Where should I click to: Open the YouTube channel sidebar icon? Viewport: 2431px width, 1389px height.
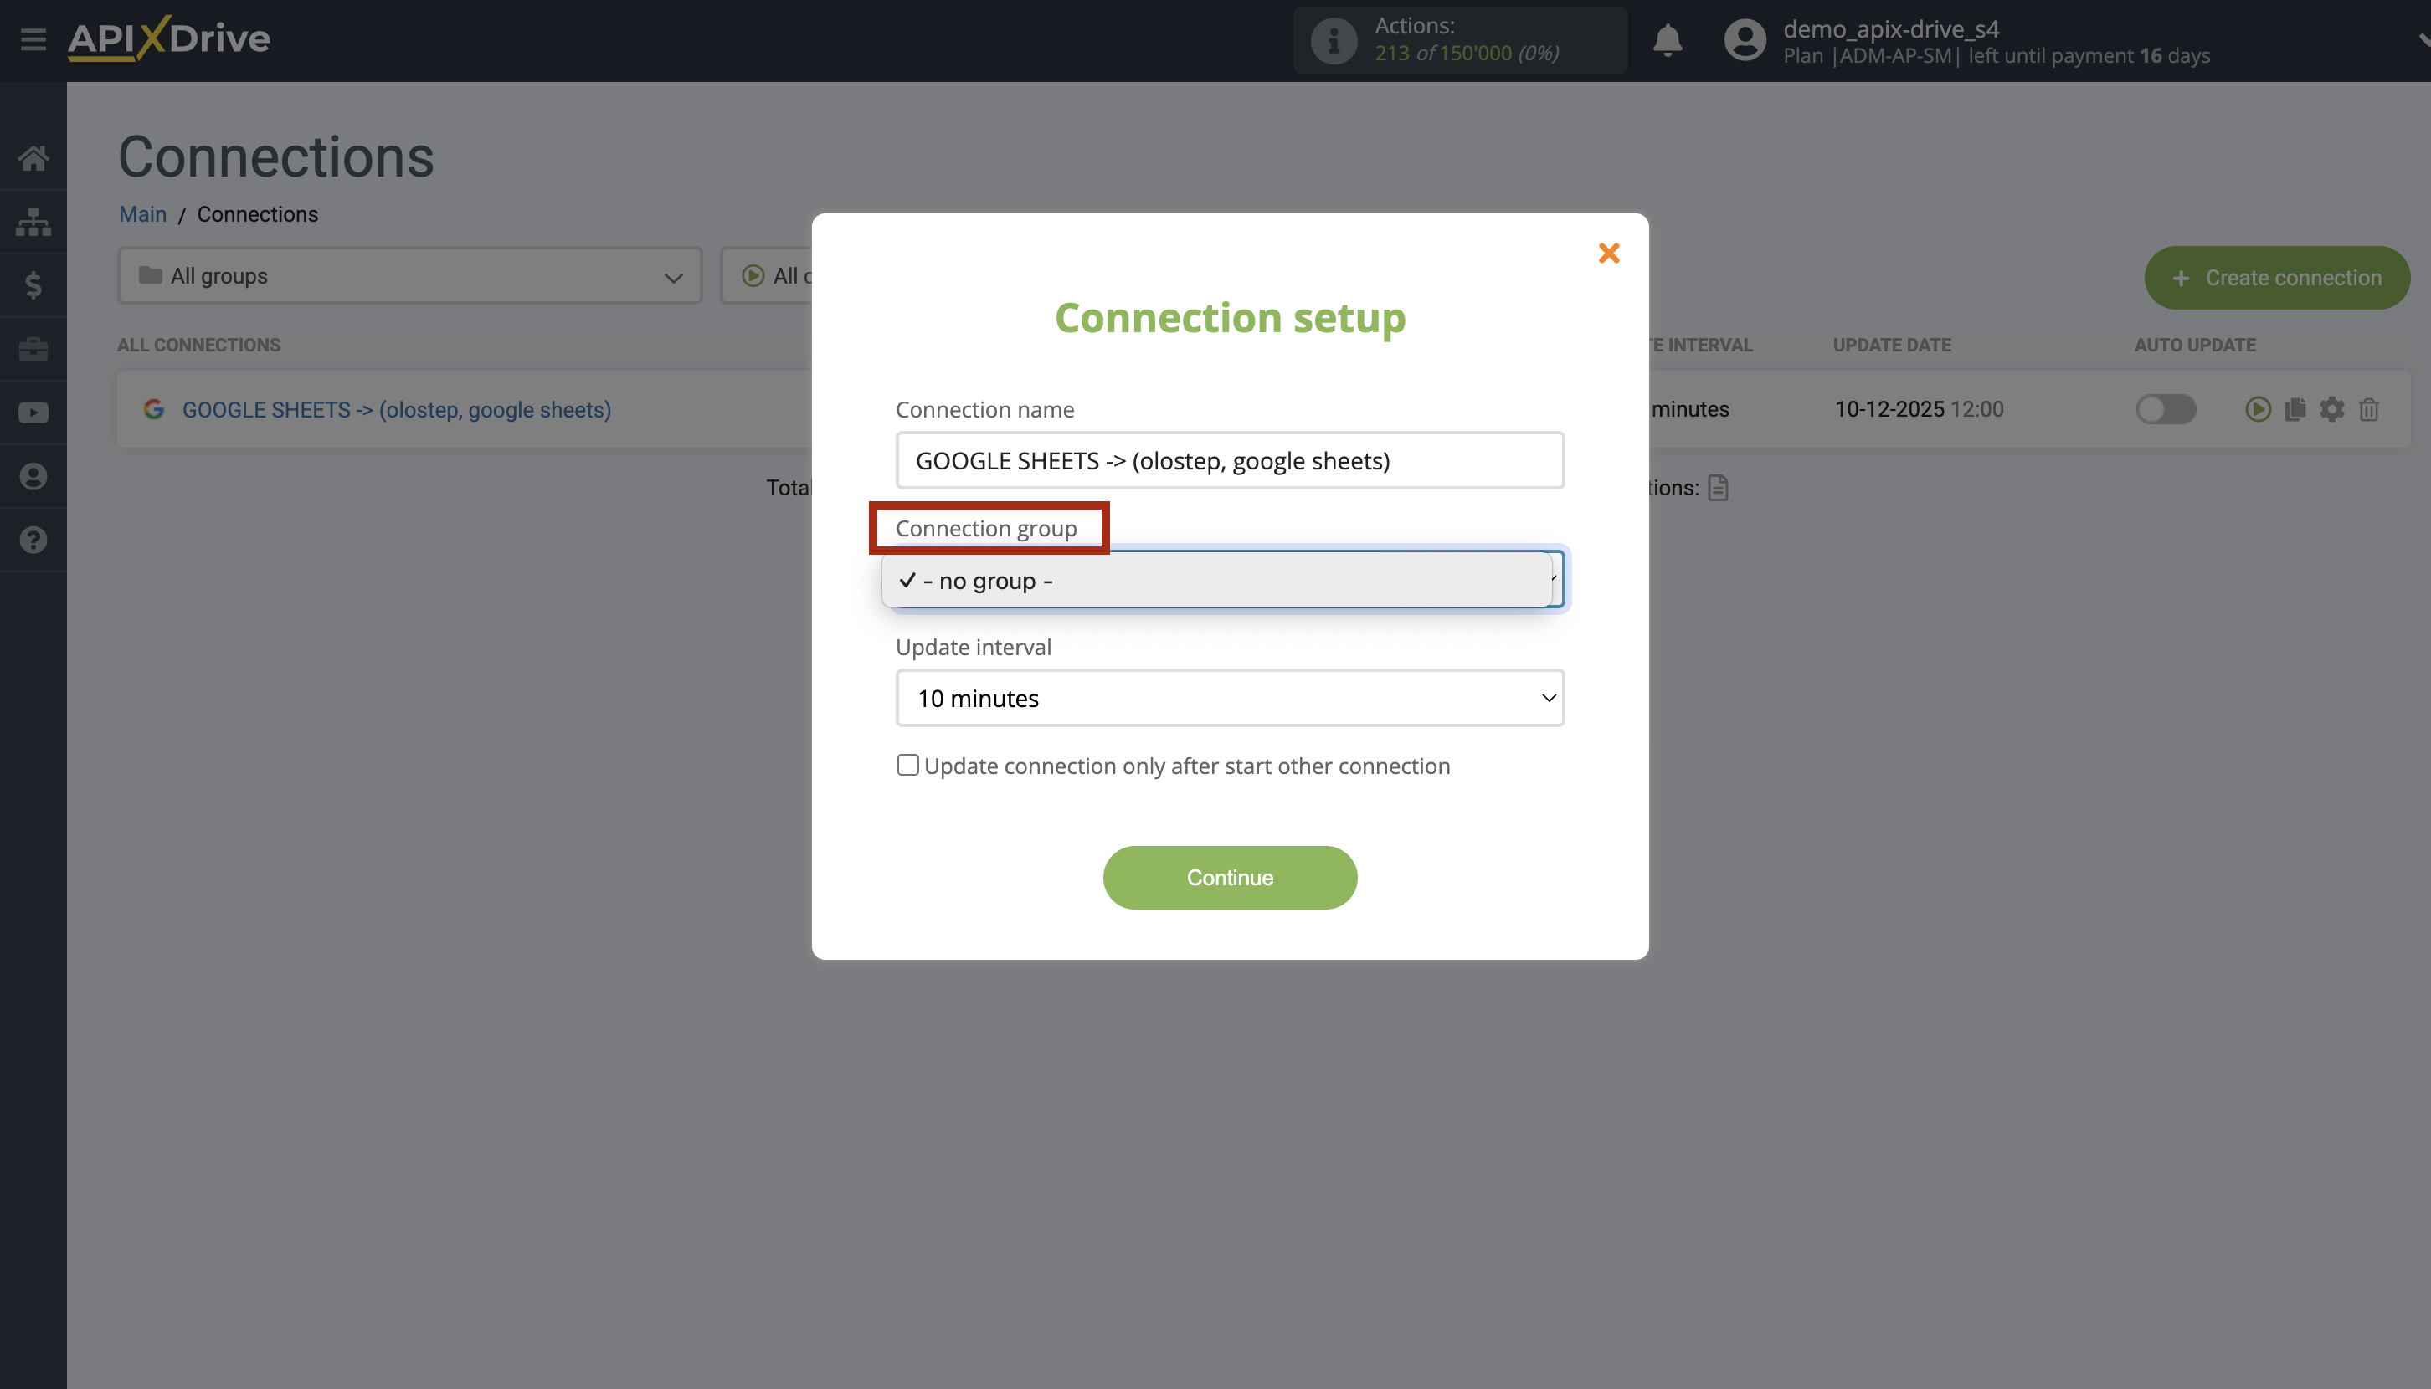(x=33, y=413)
